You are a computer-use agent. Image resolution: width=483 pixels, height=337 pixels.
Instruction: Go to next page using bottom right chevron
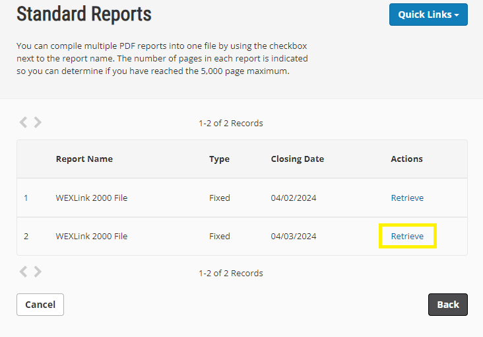[x=38, y=272]
